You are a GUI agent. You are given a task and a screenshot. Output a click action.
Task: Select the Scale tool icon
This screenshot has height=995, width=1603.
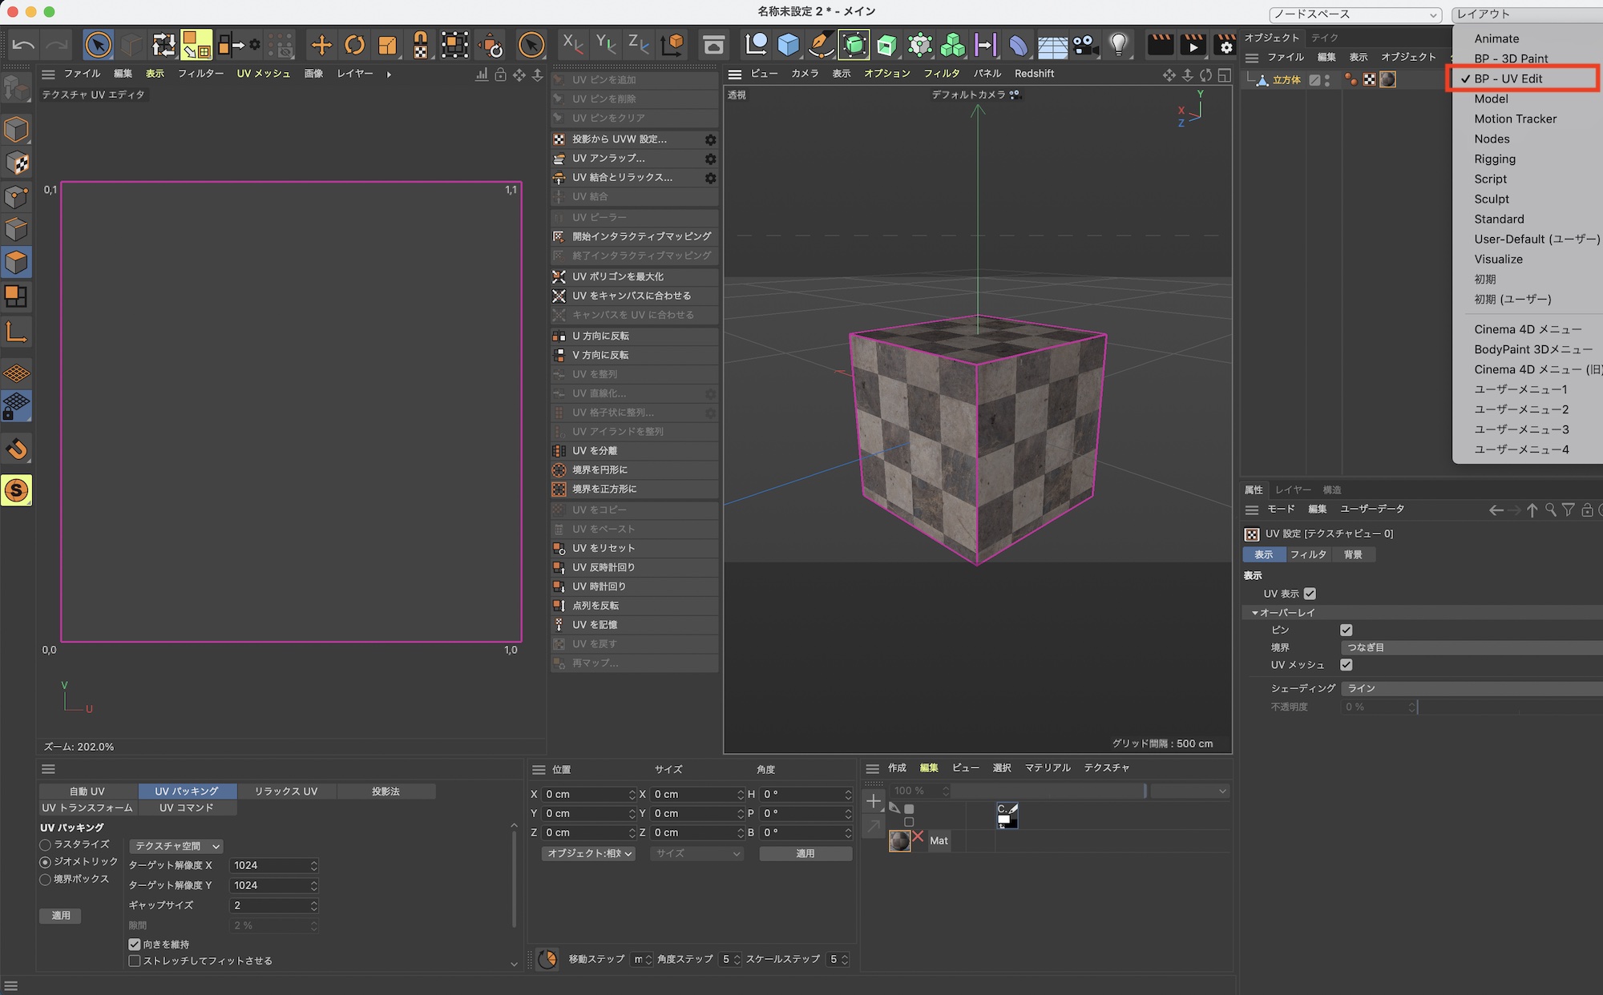(387, 45)
